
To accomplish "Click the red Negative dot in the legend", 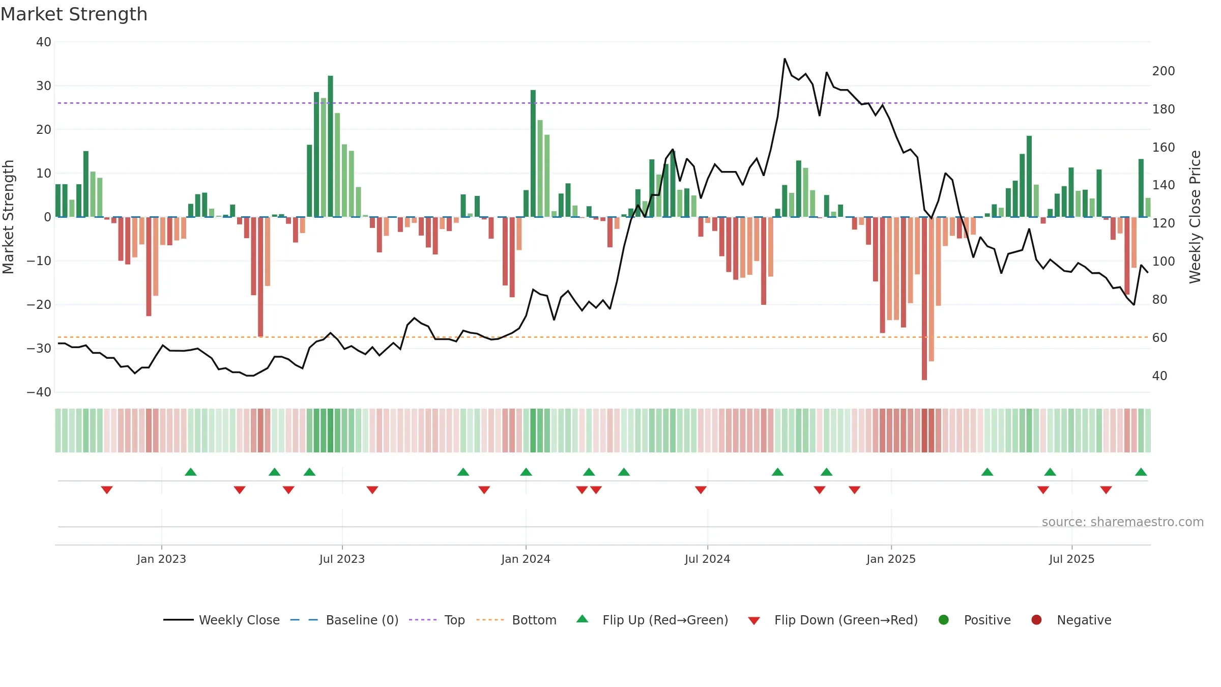I will point(1036,620).
